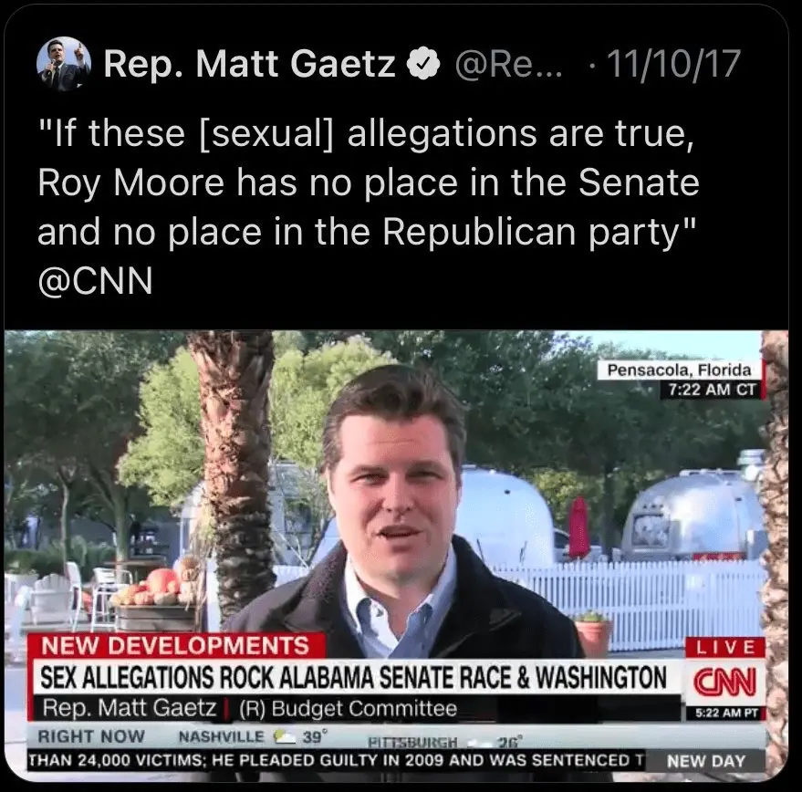
Task: Click the CNN logo in the video
Action: (x=724, y=682)
